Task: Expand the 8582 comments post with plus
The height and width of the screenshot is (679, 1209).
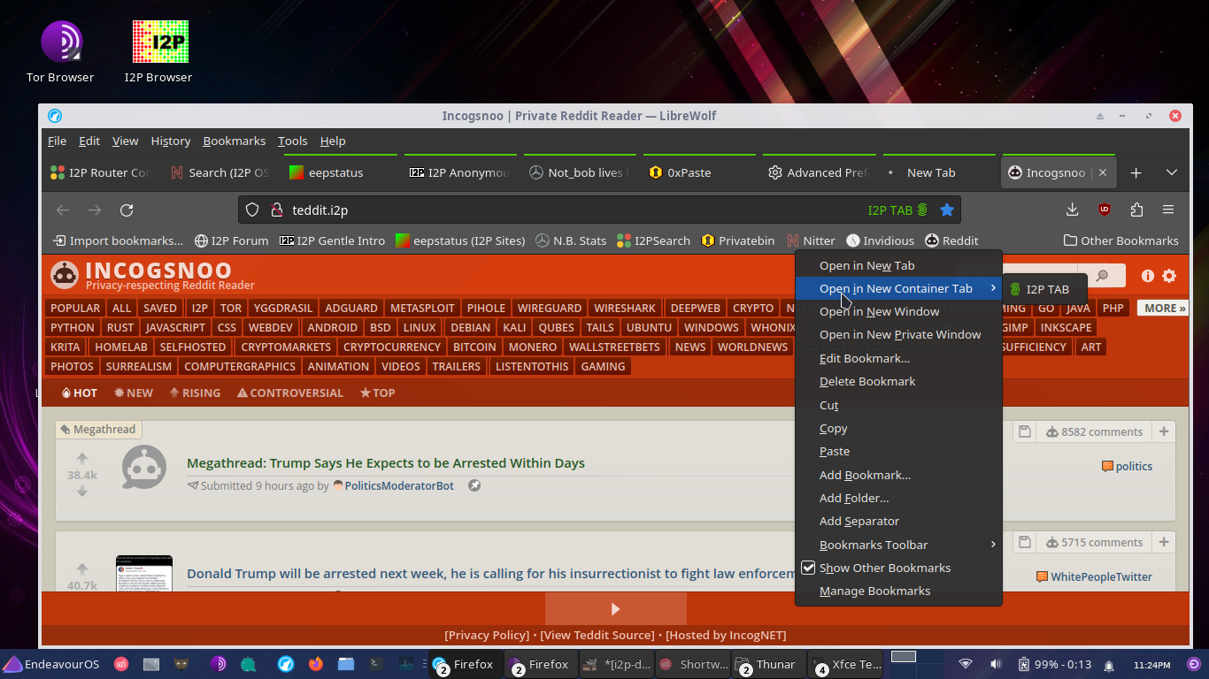Action: [x=1164, y=431]
